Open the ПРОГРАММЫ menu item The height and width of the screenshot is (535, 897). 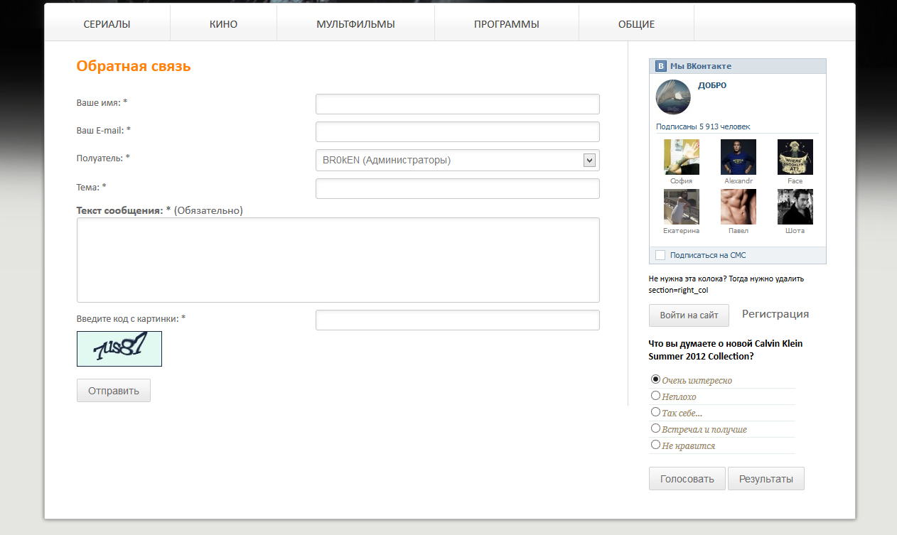click(506, 24)
